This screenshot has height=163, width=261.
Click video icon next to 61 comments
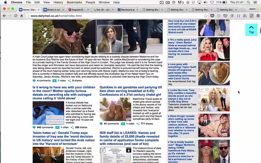[123, 124]
